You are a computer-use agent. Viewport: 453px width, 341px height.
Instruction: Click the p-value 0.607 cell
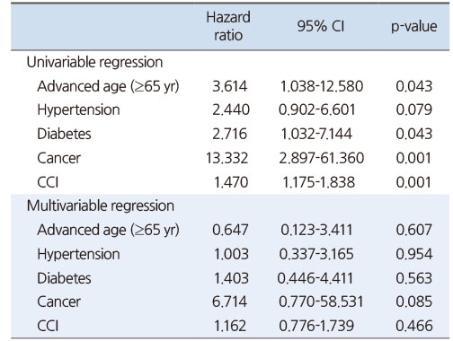(414, 230)
